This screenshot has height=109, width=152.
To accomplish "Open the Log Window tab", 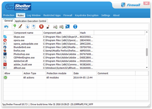I will 34,15.
